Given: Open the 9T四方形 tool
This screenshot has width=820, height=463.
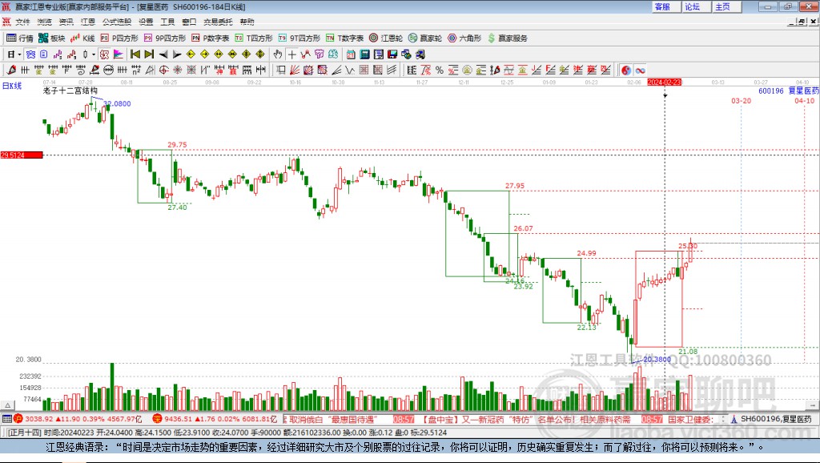Looking at the screenshot, I should click(299, 38).
